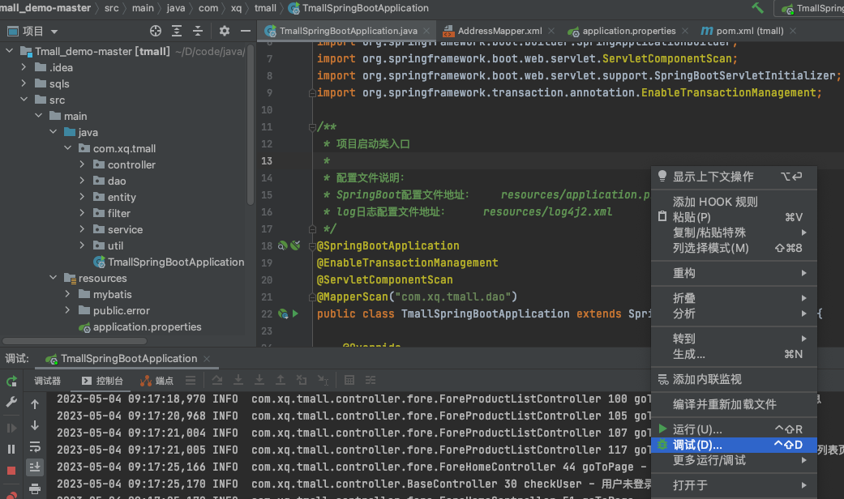This screenshot has width=844, height=499.
Task: Click the locate file crosshair icon in project panel
Action: (x=156, y=31)
